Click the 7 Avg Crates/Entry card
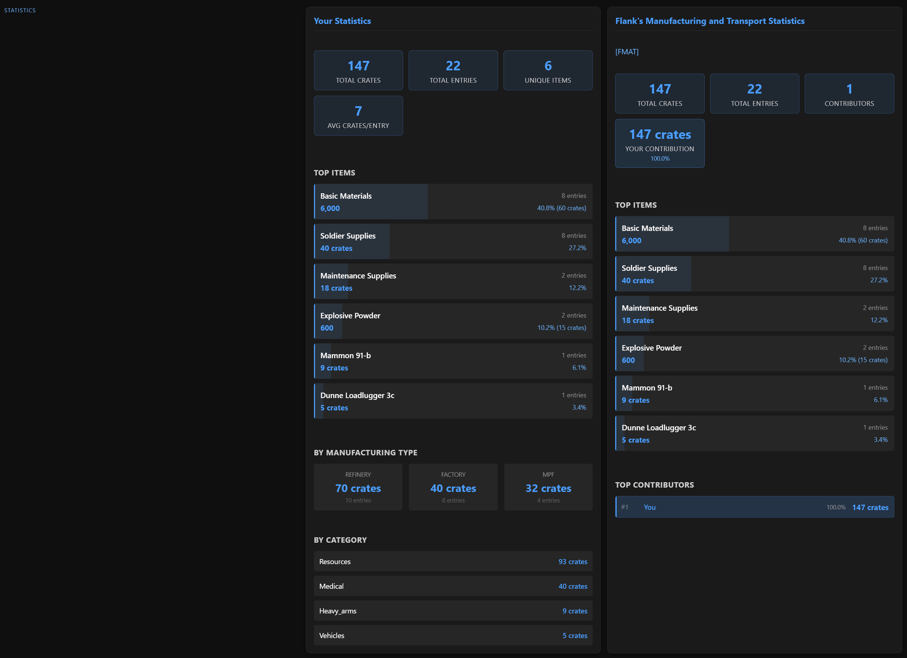The width and height of the screenshot is (907, 658). coord(358,116)
